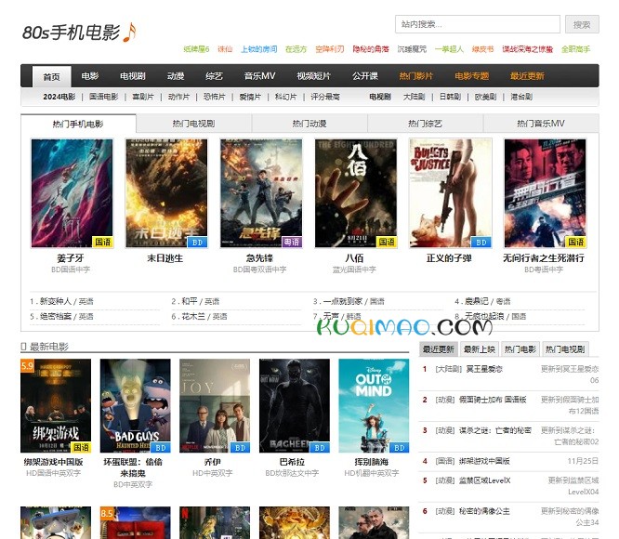Open the 假面骑士加布 国语版 sidebar entry
The image size is (619, 539).
pos(493,400)
